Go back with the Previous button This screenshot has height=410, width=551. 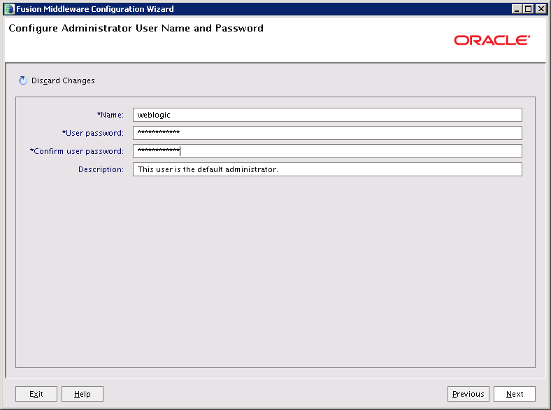coord(468,394)
